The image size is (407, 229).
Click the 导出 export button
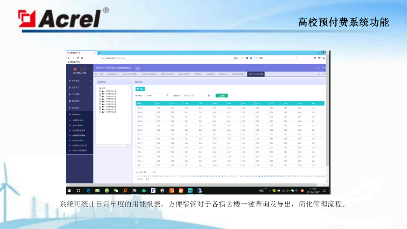(140, 89)
